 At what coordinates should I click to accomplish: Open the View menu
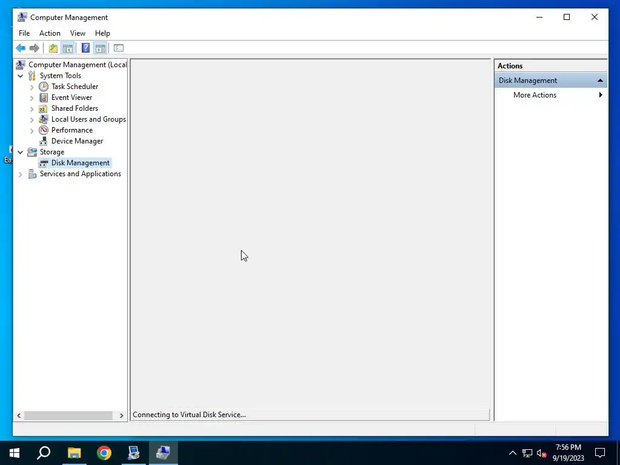(77, 33)
